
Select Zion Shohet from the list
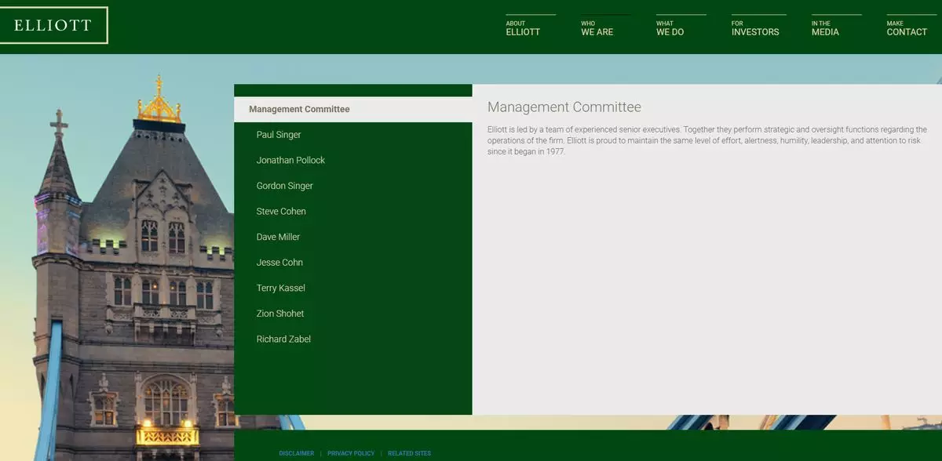pyautogui.click(x=280, y=314)
